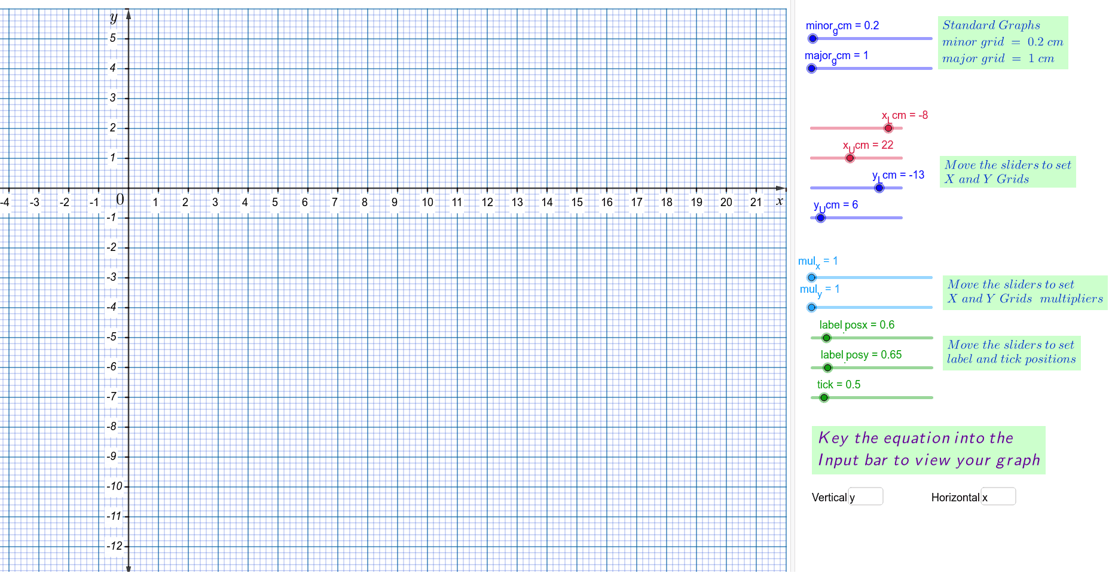This screenshot has width=1112, height=573.
Task: Select the mul y multiplier slider knob
Action: click(x=811, y=308)
